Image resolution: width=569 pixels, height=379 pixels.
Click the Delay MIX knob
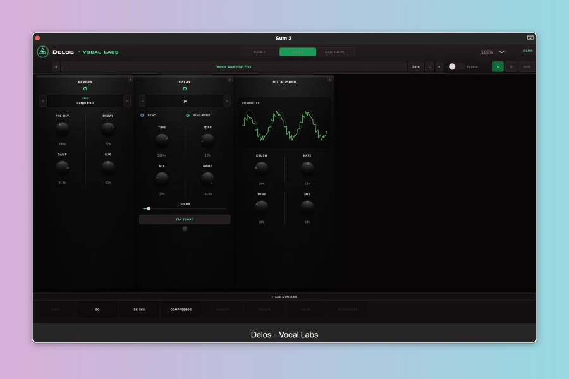coord(162,179)
